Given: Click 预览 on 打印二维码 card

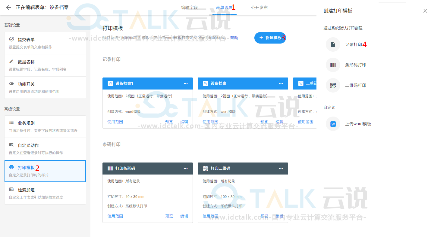Looking at the screenshot, I should [264, 216].
